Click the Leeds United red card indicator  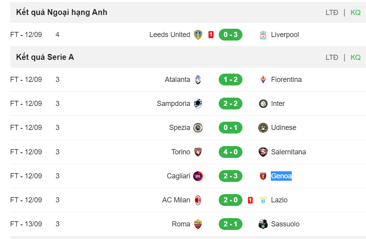click(211, 35)
